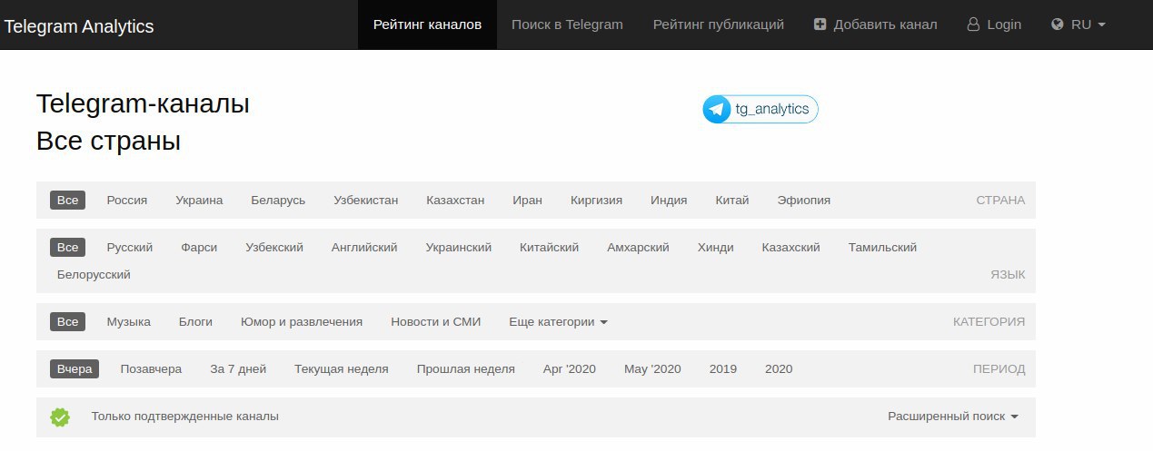Image resolution: width=1153 pixels, height=451 pixels.
Task: Open the tg_analytics channel badge
Action: click(760, 110)
